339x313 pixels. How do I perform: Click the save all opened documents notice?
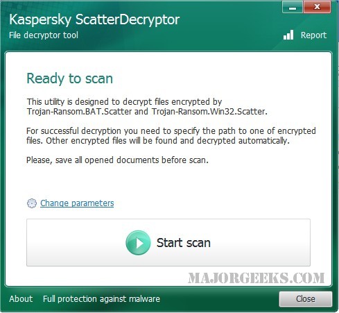pos(117,160)
